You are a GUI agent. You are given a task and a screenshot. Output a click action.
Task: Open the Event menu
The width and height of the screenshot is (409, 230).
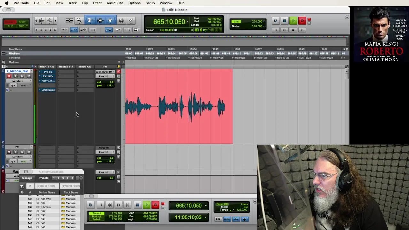tap(97, 3)
